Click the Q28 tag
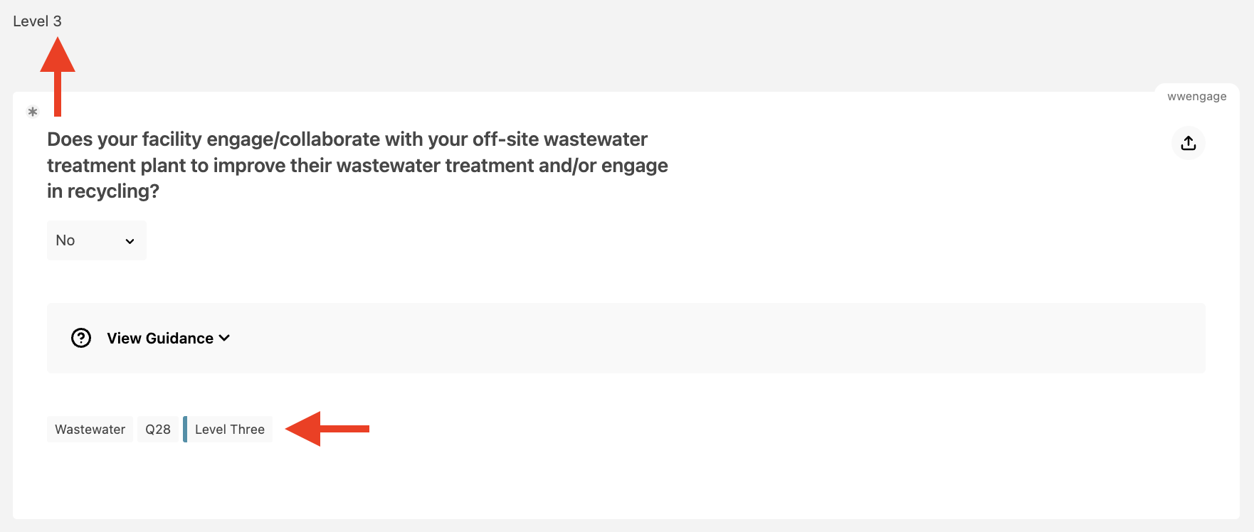 pyautogui.click(x=158, y=429)
